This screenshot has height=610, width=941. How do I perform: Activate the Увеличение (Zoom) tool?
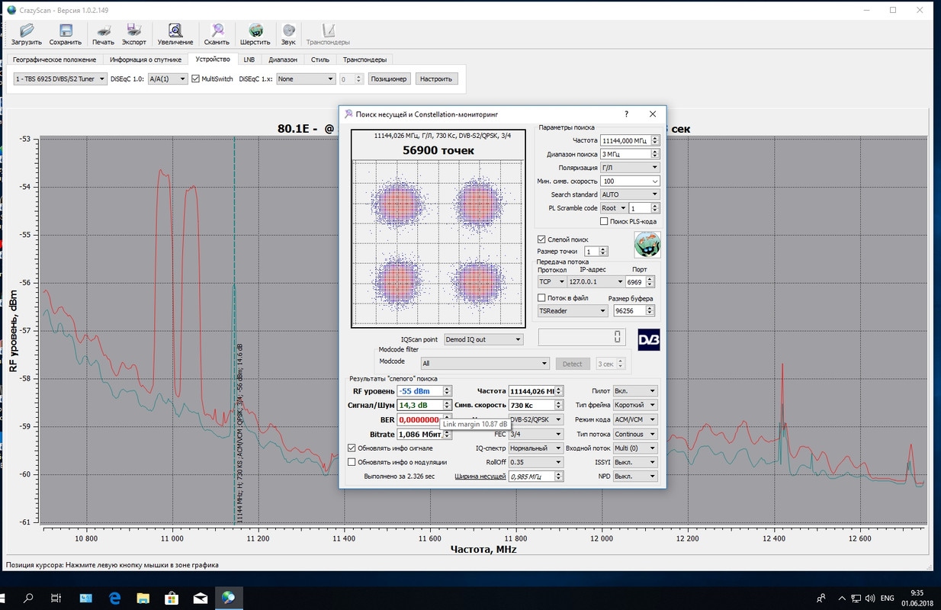pyautogui.click(x=175, y=34)
